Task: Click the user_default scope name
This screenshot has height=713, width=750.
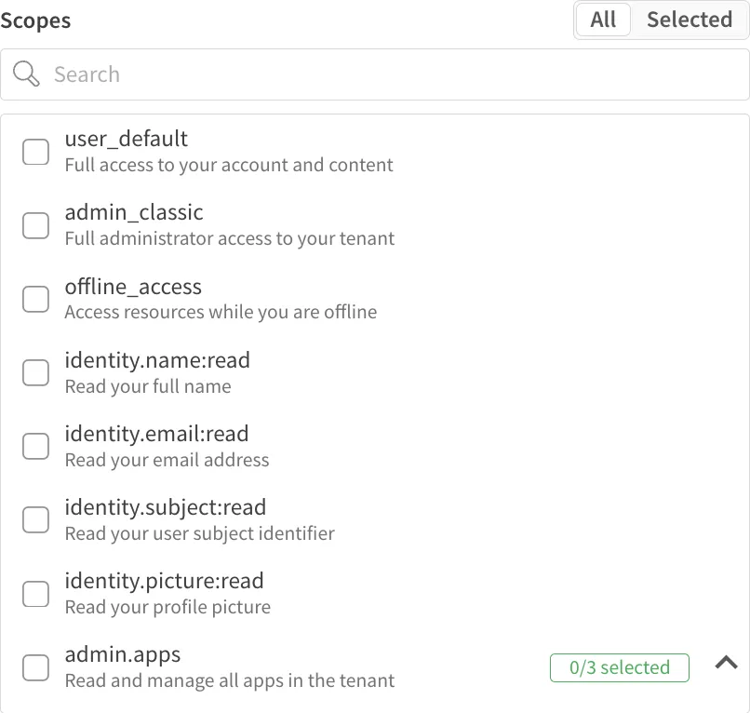Action: (126, 139)
